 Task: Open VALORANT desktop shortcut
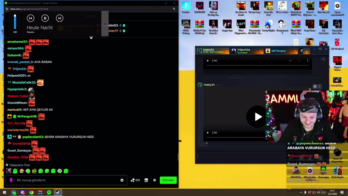(200, 8)
